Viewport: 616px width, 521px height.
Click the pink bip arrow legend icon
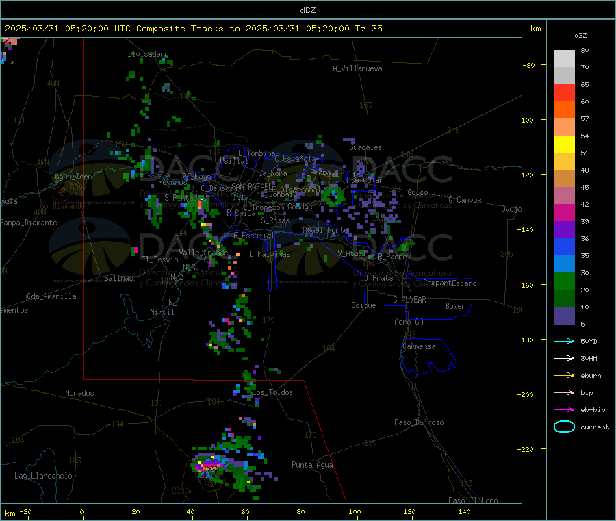click(x=564, y=392)
